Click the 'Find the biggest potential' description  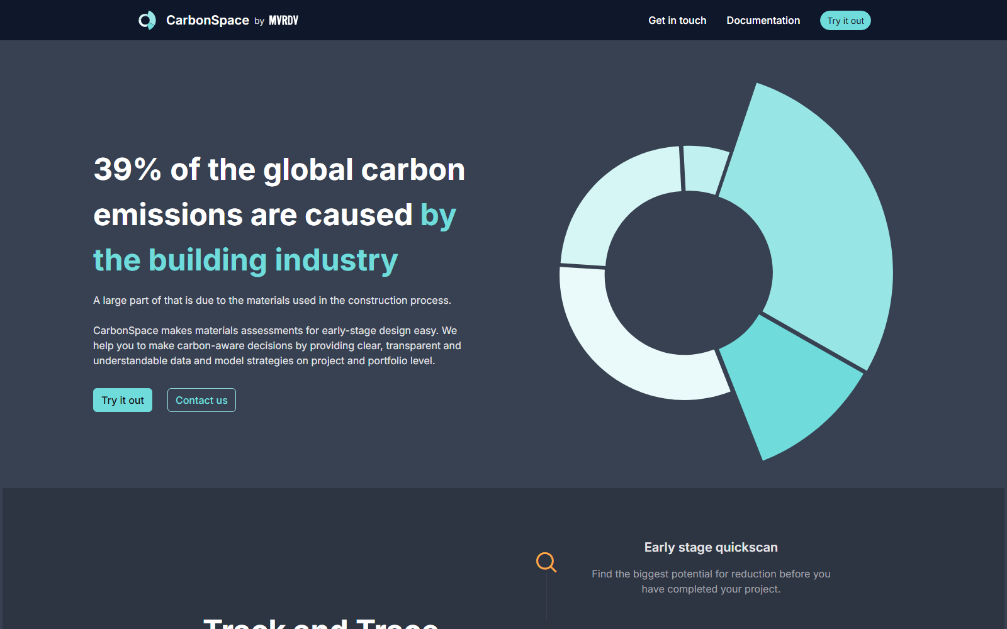point(711,581)
